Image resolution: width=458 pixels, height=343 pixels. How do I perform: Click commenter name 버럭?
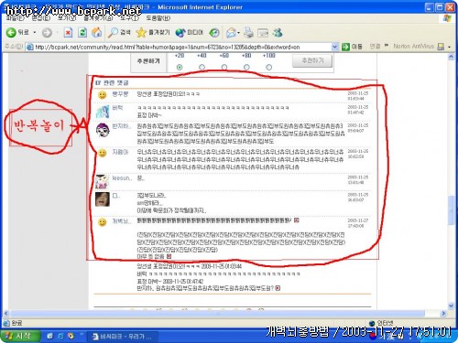pos(117,108)
